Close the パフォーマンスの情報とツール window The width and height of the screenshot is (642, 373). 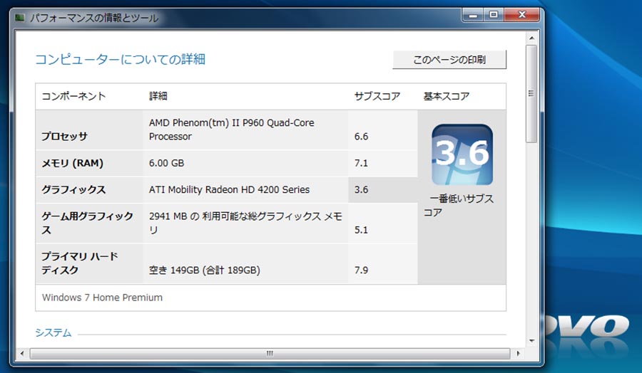(521, 16)
